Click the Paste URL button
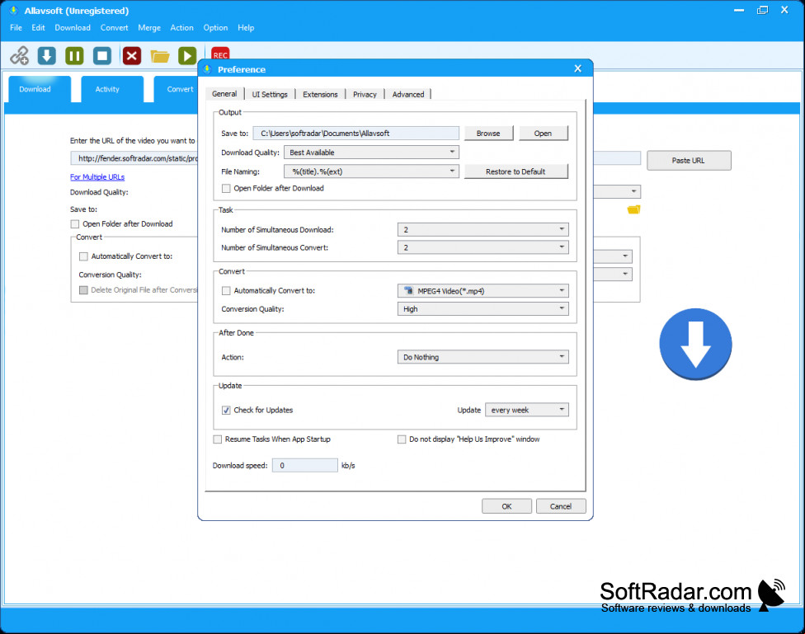The height and width of the screenshot is (634, 805). (689, 161)
